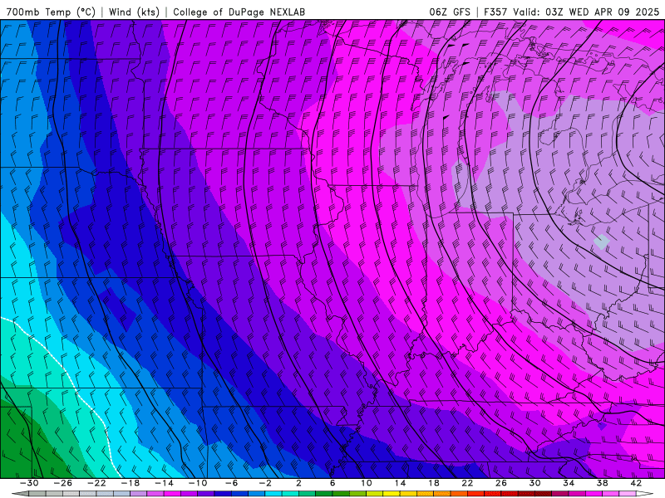Click the 10 tick label on color scale
665x498 pixels.
point(367,483)
